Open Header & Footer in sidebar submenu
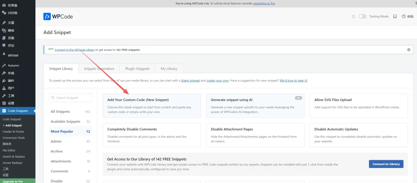417x183 pixels. tap(13, 132)
